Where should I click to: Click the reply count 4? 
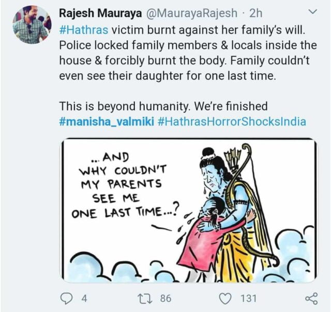(x=84, y=298)
